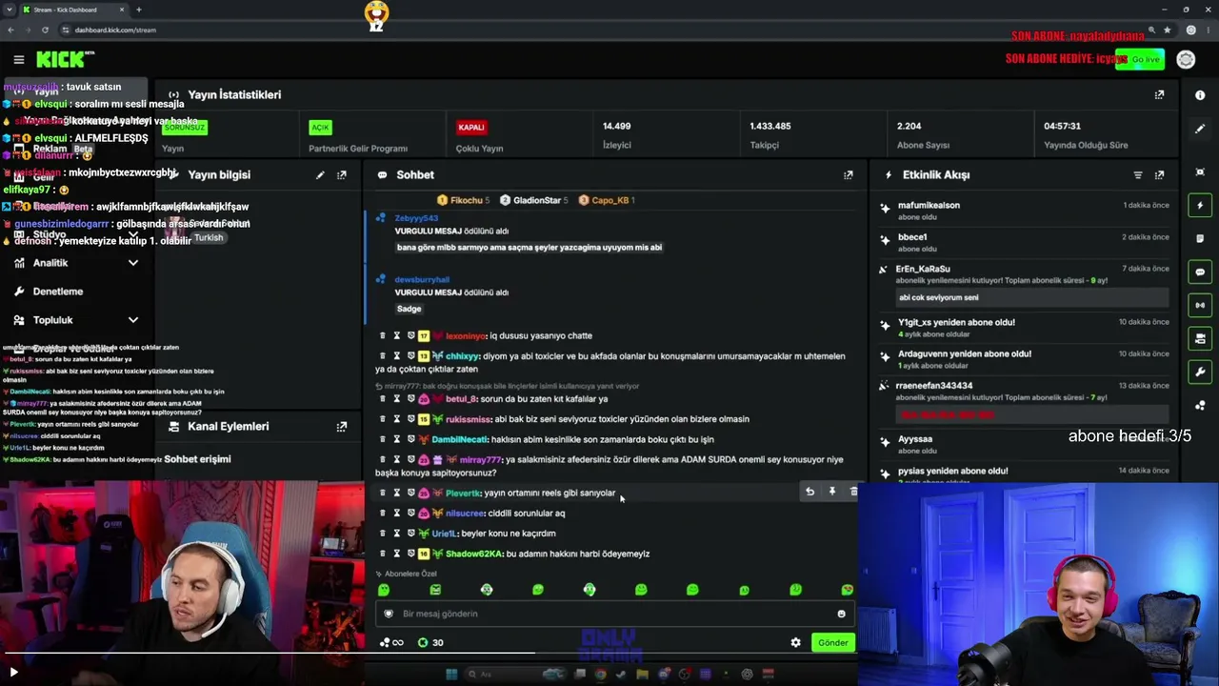Delete Shadow62KA's message with trash icon

[x=383, y=554]
